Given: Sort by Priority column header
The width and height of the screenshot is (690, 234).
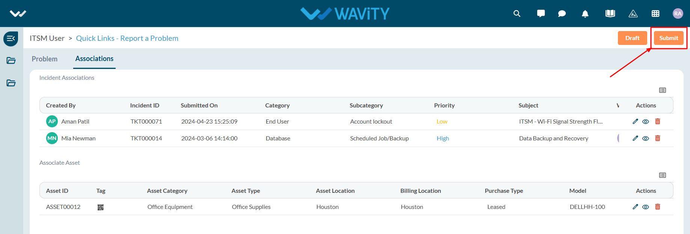Looking at the screenshot, I should tap(444, 106).
